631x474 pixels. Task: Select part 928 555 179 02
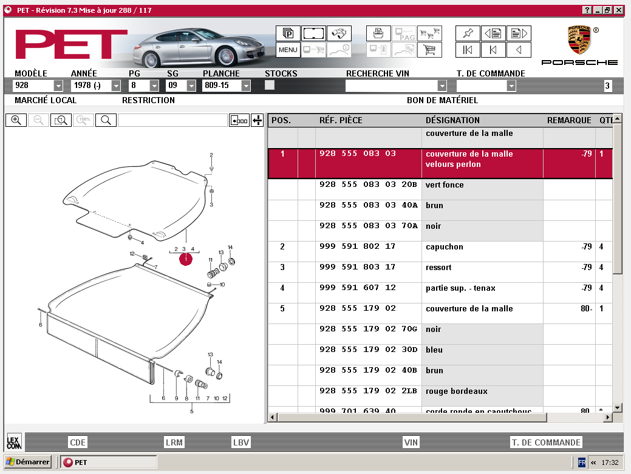[440, 313]
